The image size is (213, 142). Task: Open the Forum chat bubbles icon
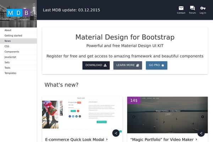coord(192,8)
